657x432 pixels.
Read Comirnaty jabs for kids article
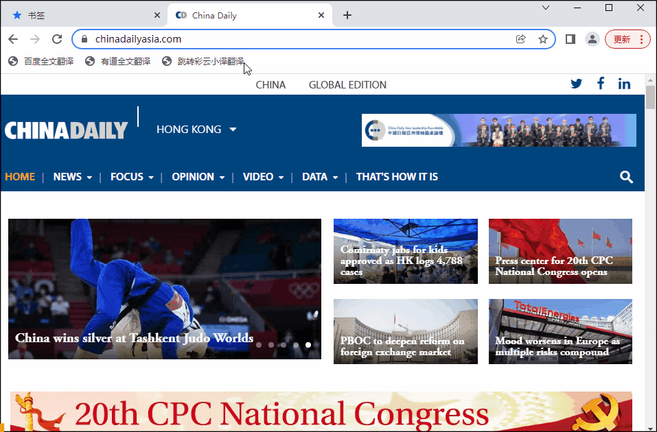pyautogui.click(x=406, y=251)
